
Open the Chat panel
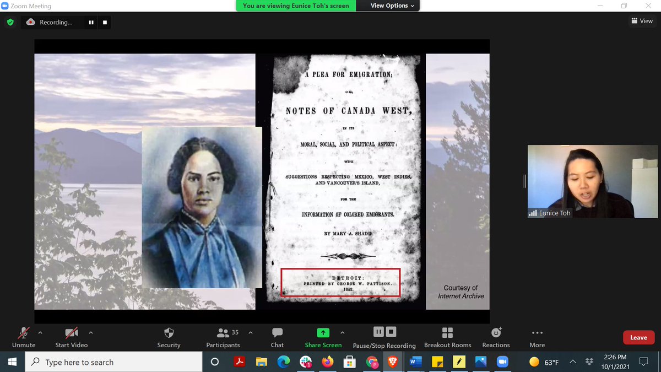pos(277,337)
